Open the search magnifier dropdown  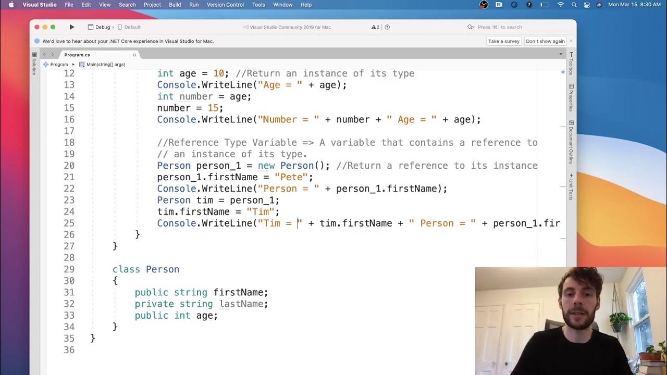pyautogui.click(x=471, y=27)
